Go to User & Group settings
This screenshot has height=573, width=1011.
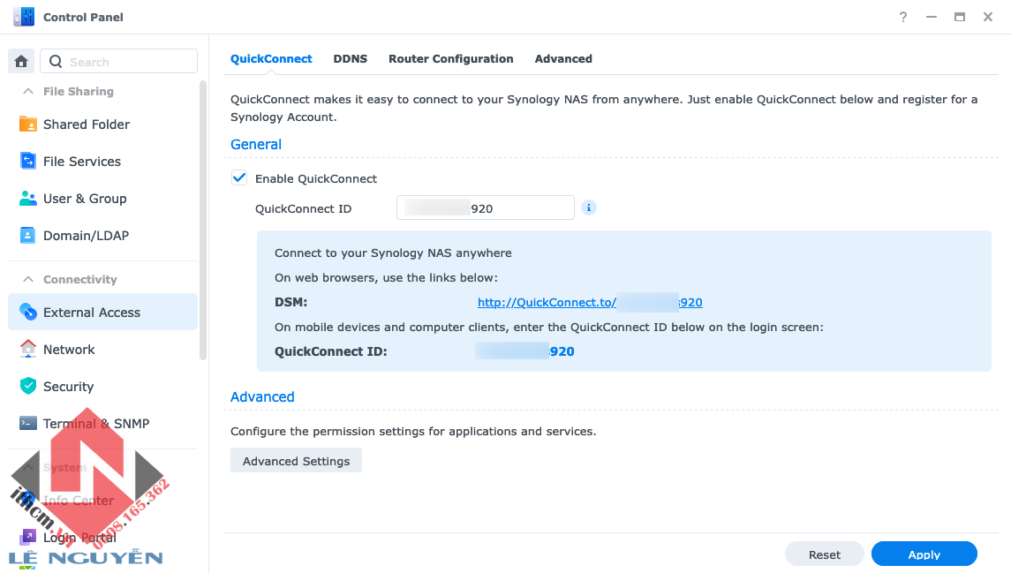click(x=84, y=199)
